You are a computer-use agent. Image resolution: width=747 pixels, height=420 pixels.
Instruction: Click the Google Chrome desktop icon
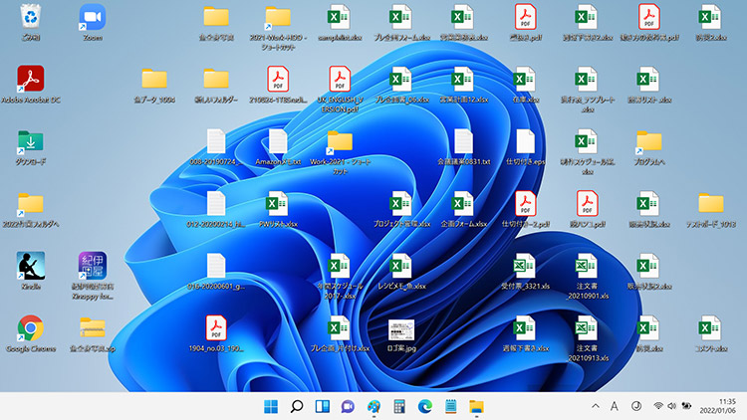click(31, 328)
